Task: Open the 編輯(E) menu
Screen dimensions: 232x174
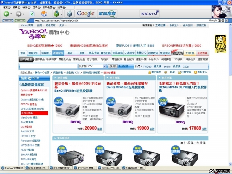Action: point(16,7)
